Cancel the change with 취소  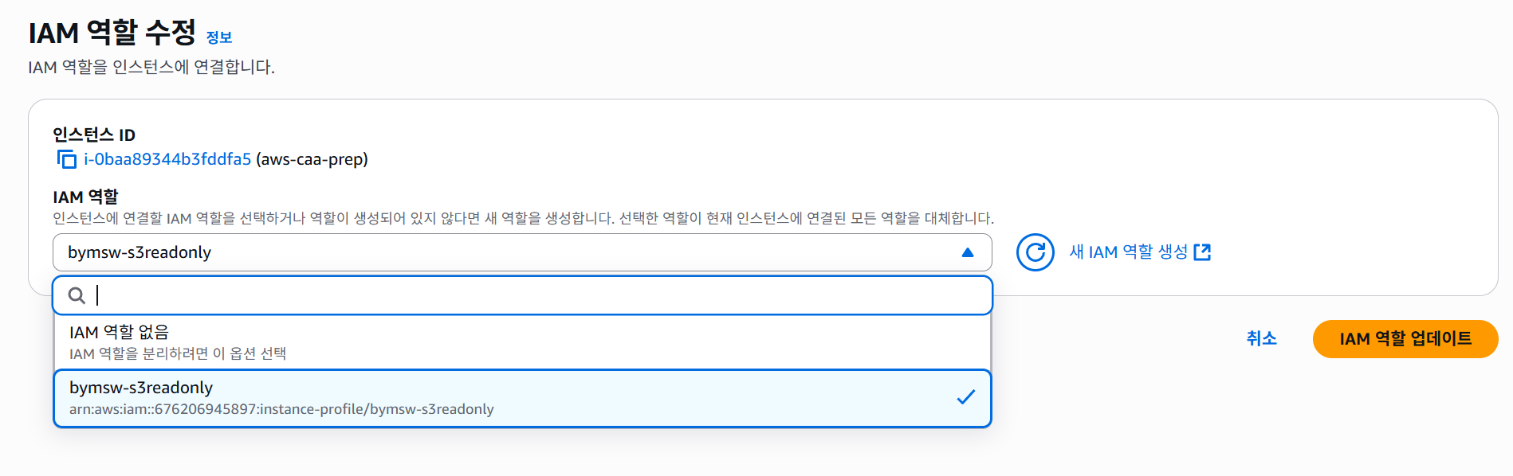tap(1260, 338)
